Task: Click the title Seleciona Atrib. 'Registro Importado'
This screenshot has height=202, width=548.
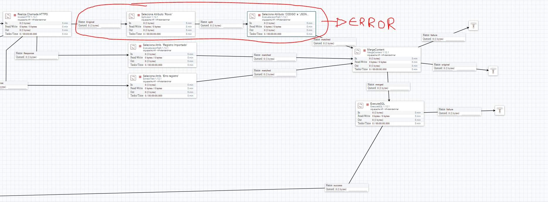Action: coord(165,45)
